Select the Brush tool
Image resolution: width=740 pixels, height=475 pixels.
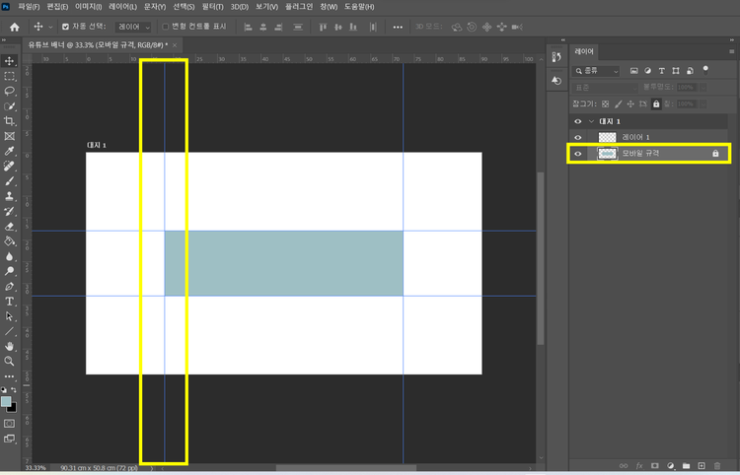point(10,181)
